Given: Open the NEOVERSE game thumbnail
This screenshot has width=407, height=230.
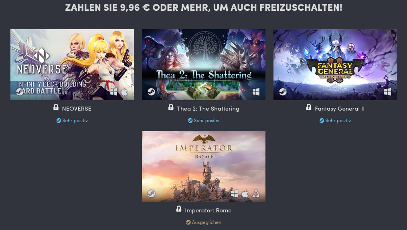Looking at the screenshot, I should click(x=72, y=65).
